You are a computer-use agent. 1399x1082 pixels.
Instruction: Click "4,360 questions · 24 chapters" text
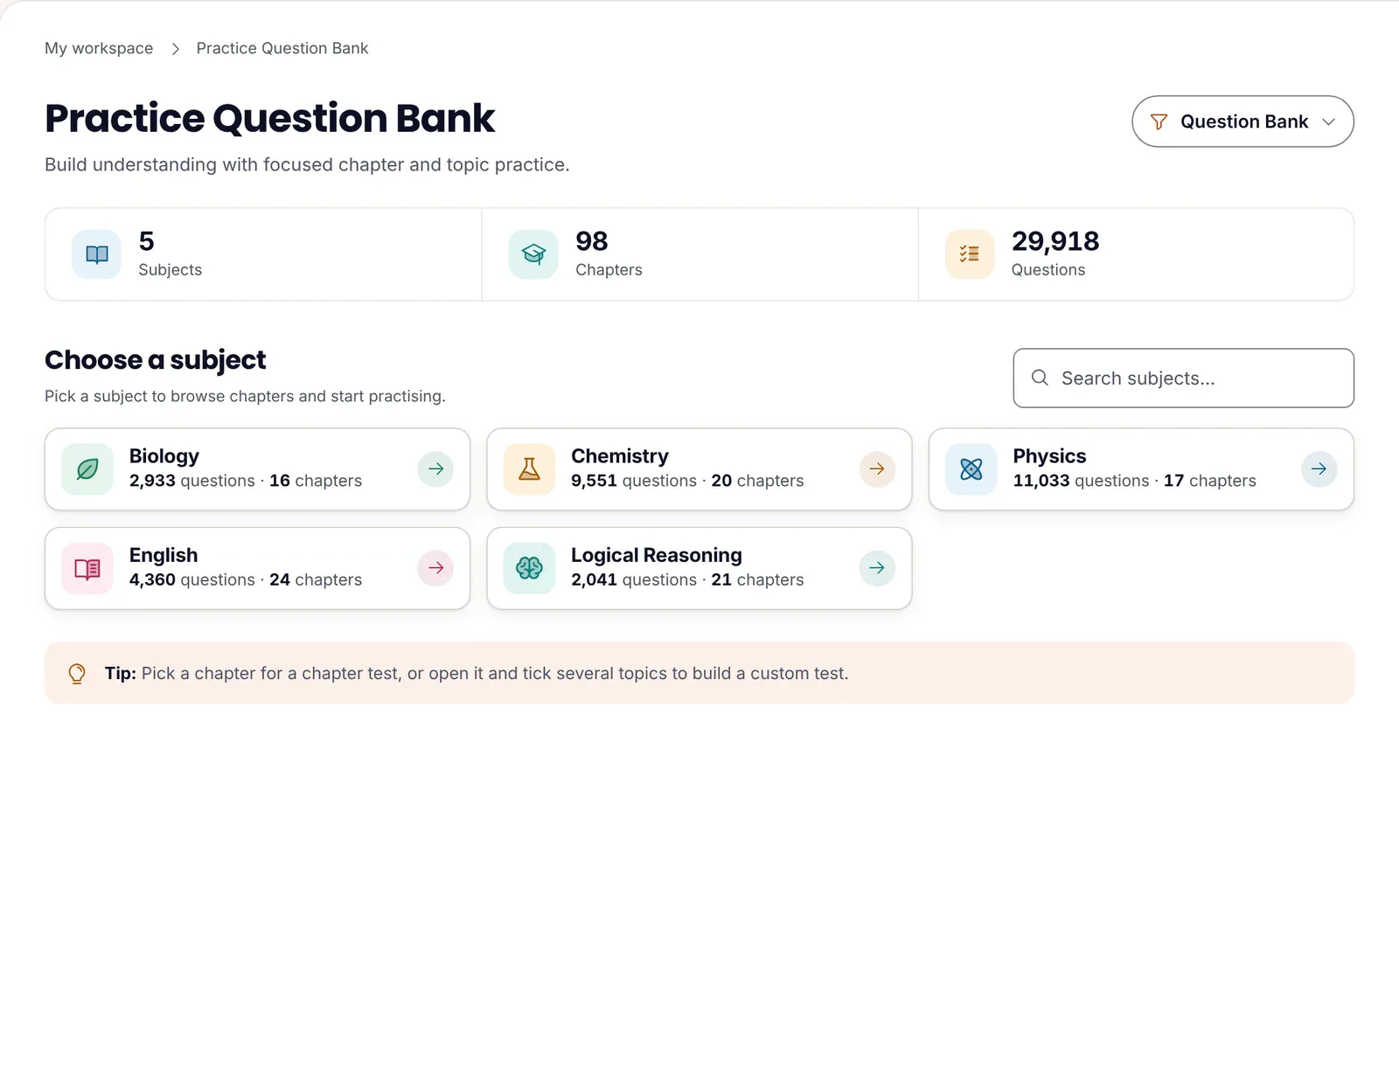click(x=246, y=579)
